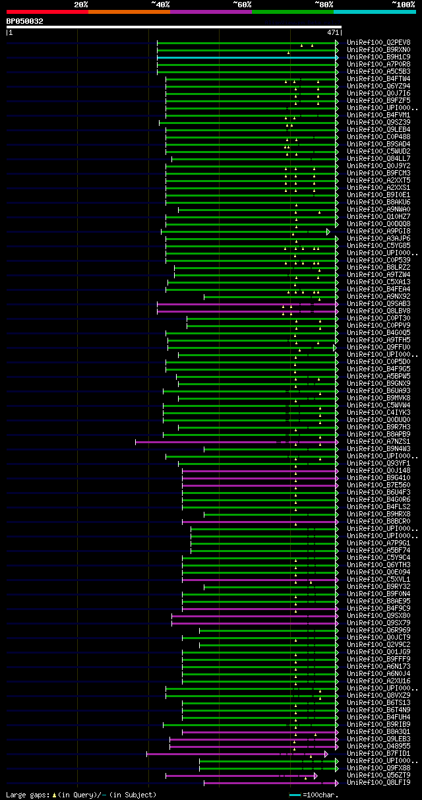Select the UniRef100_Q9SAB3 label
The image size is (422, 800).
click(x=378, y=304)
